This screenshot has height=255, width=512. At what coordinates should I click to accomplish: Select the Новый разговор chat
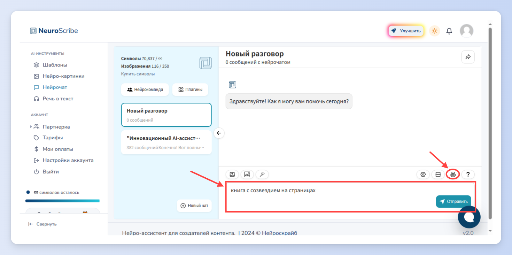tap(166, 115)
